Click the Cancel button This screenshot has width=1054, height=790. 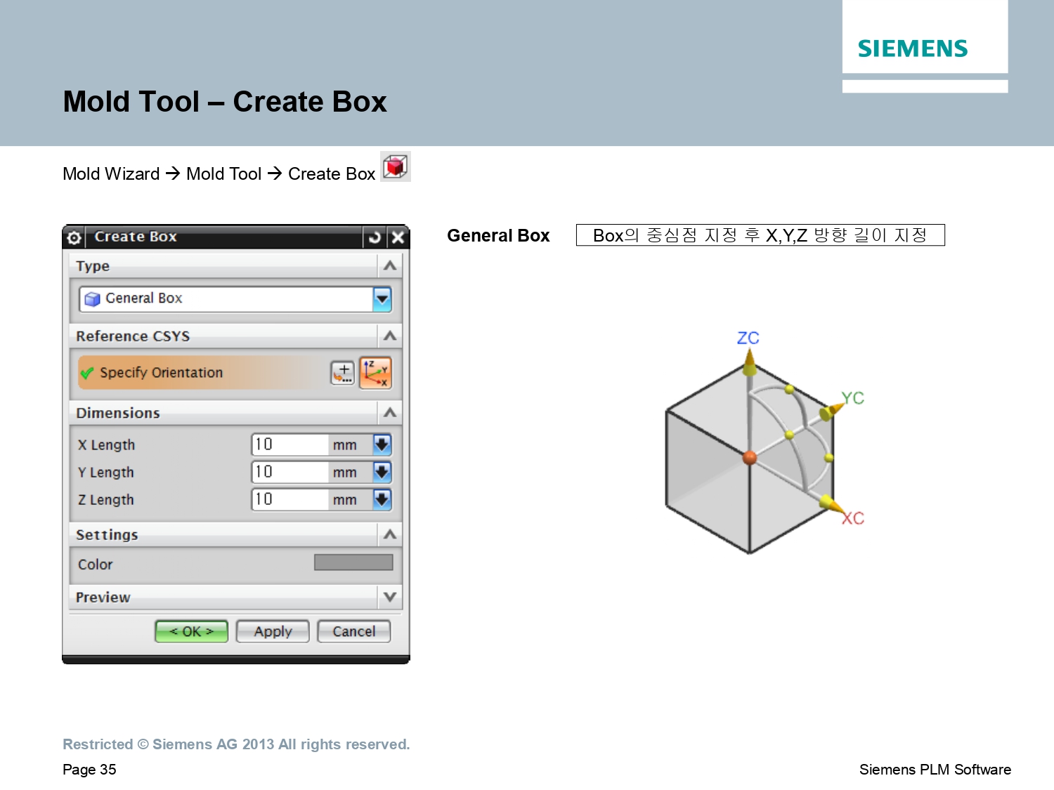pos(354,631)
